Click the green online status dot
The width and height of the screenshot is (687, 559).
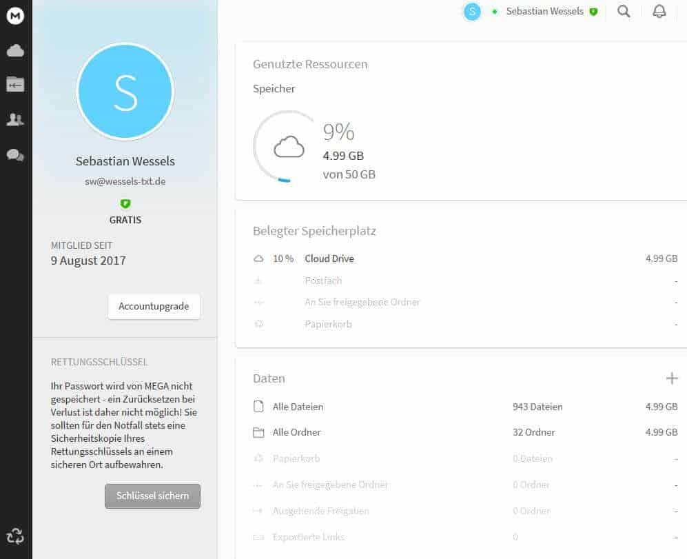pos(495,12)
